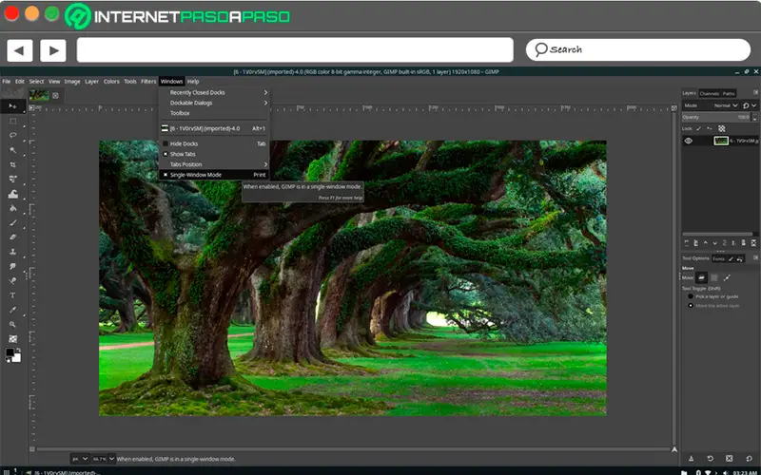Viewport: 761px width, 475px height.
Task: Select the Clone stamp tool
Action: pos(12,252)
